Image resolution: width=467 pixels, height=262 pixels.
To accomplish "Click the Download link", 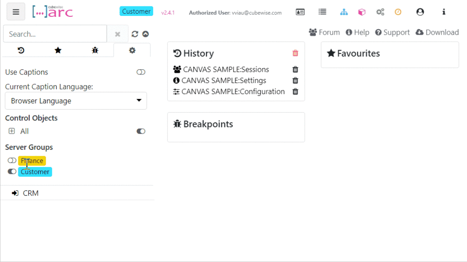I will tap(437, 32).
